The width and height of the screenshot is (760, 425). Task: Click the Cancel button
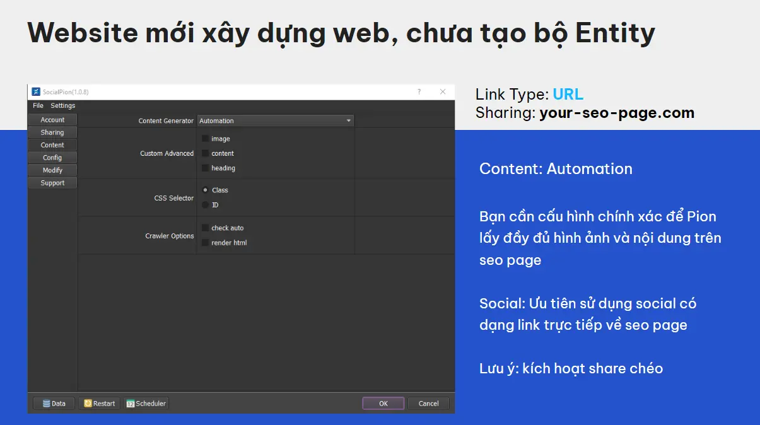pyautogui.click(x=429, y=404)
